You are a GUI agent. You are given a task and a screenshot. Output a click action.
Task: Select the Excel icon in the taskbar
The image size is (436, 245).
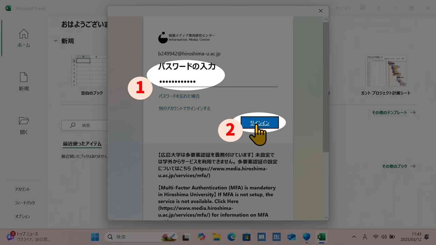point(322,237)
